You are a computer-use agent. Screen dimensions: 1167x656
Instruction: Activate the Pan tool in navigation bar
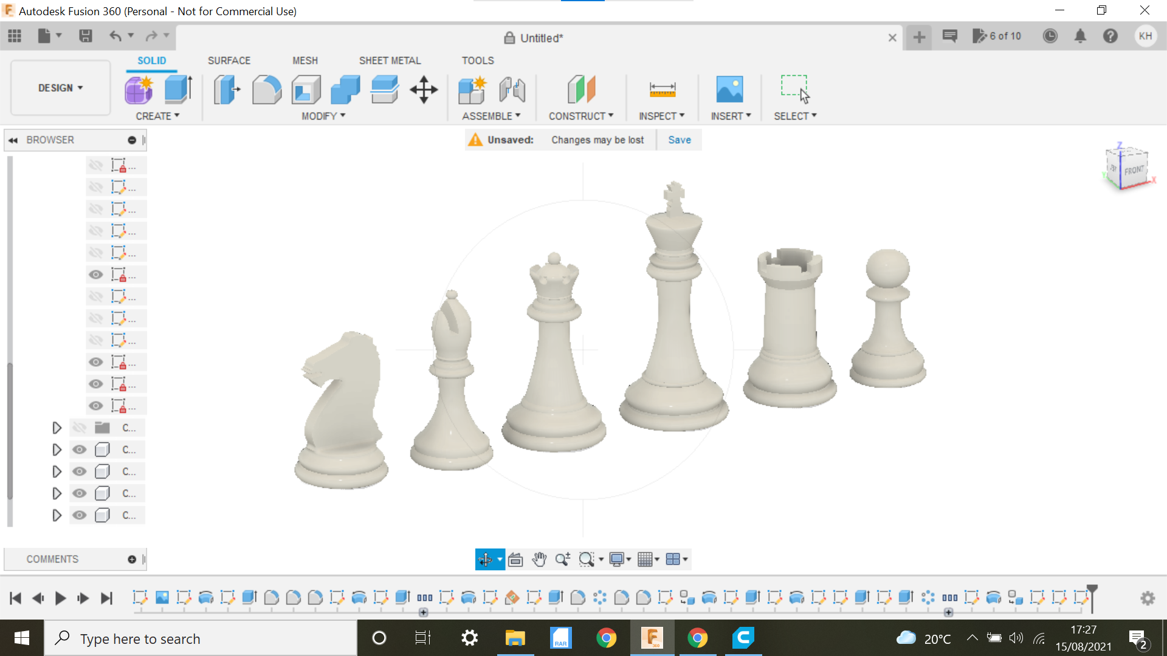point(539,559)
